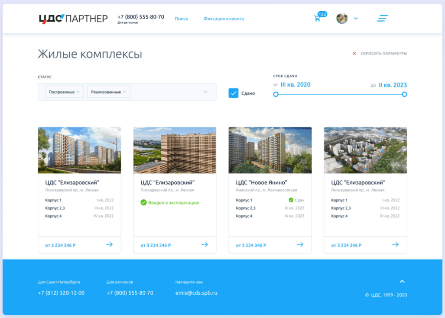Open aerial view image of fourth card
The image size is (445, 318).
point(366,150)
